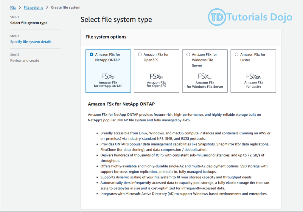Click the bullet about single-AZ and multi-AZ deployment
Viewport: 303px width, 212px height.
[184, 169]
